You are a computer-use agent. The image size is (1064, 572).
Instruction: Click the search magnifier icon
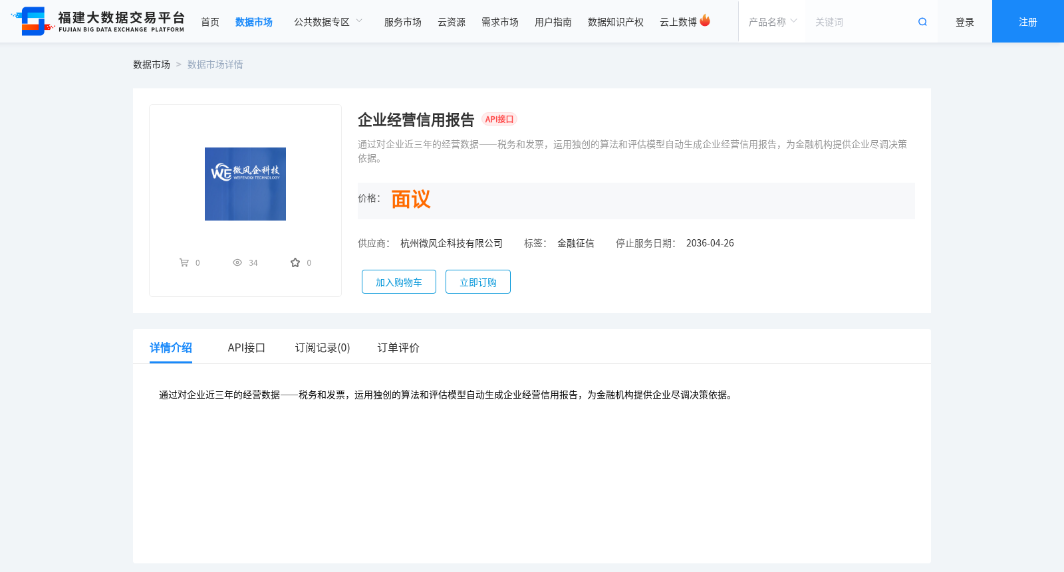(x=922, y=22)
